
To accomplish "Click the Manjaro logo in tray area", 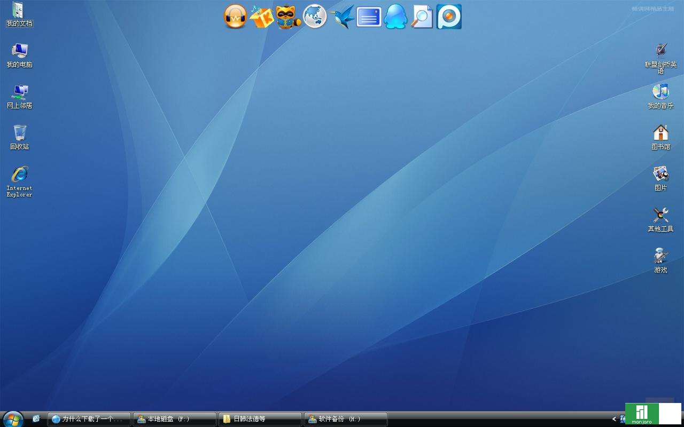I will point(642,414).
